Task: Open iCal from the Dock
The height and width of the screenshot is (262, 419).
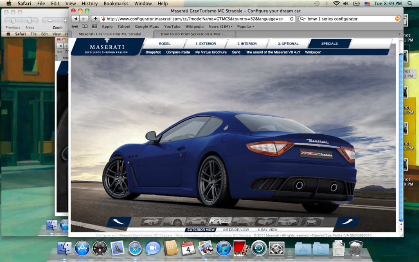Action: coord(188,248)
